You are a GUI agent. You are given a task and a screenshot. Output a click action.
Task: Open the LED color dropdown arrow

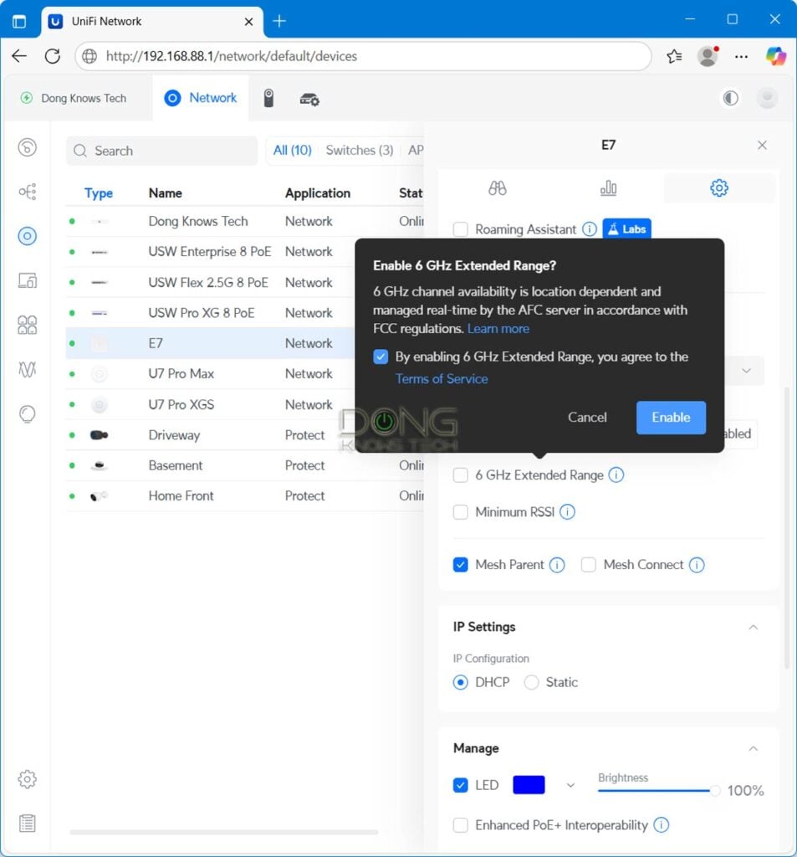tap(570, 785)
